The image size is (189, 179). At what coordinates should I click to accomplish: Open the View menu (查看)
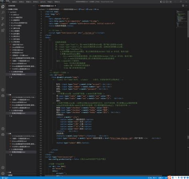pos(29,2)
